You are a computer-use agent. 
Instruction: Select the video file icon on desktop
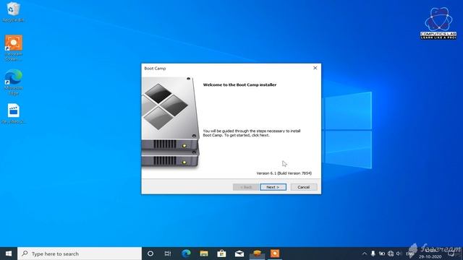(13, 113)
